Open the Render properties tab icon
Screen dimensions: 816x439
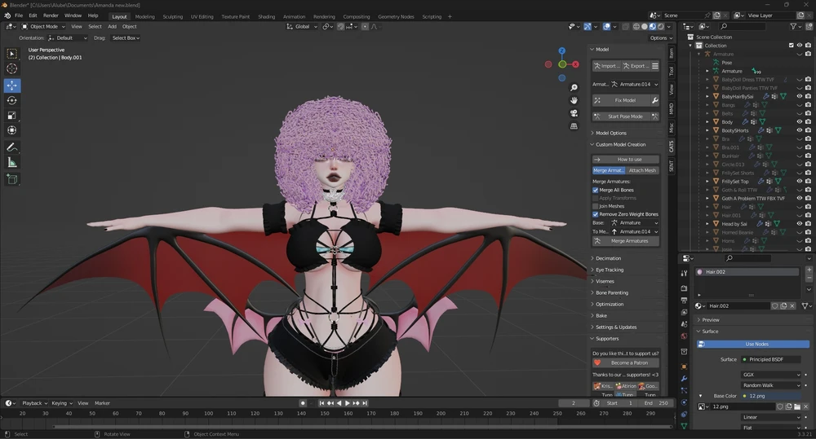click(x=685, y=288)
